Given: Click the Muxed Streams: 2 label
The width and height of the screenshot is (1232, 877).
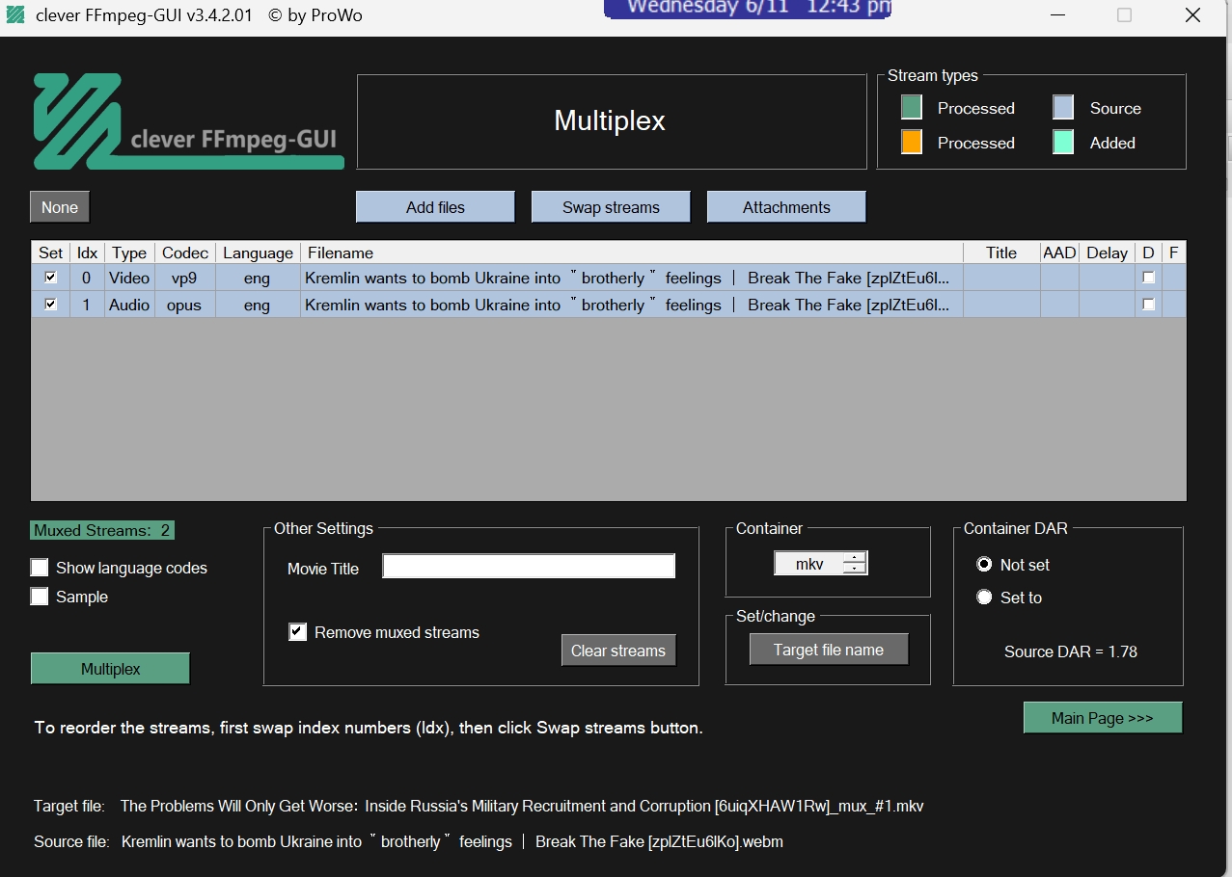Looking at the screenshot, I should coord(102,530).
